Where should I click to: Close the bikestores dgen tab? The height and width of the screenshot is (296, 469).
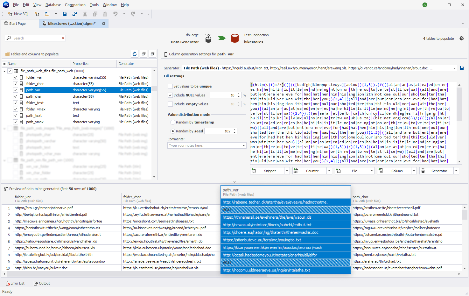104,24
